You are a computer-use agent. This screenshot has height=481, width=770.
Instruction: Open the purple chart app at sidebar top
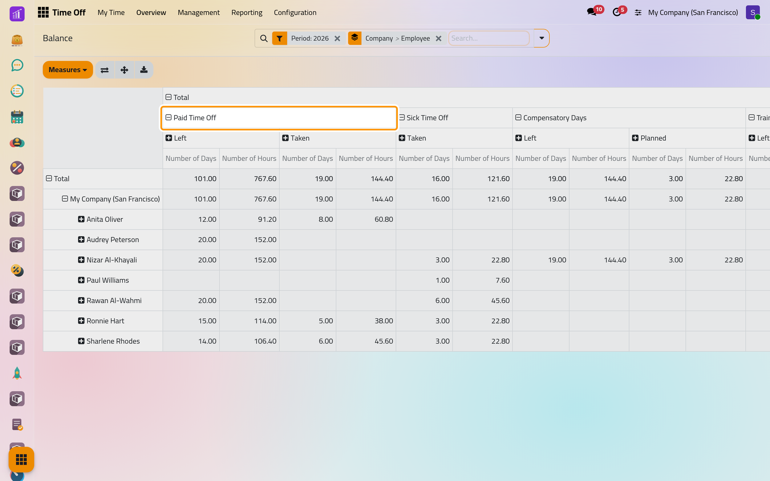17,14
